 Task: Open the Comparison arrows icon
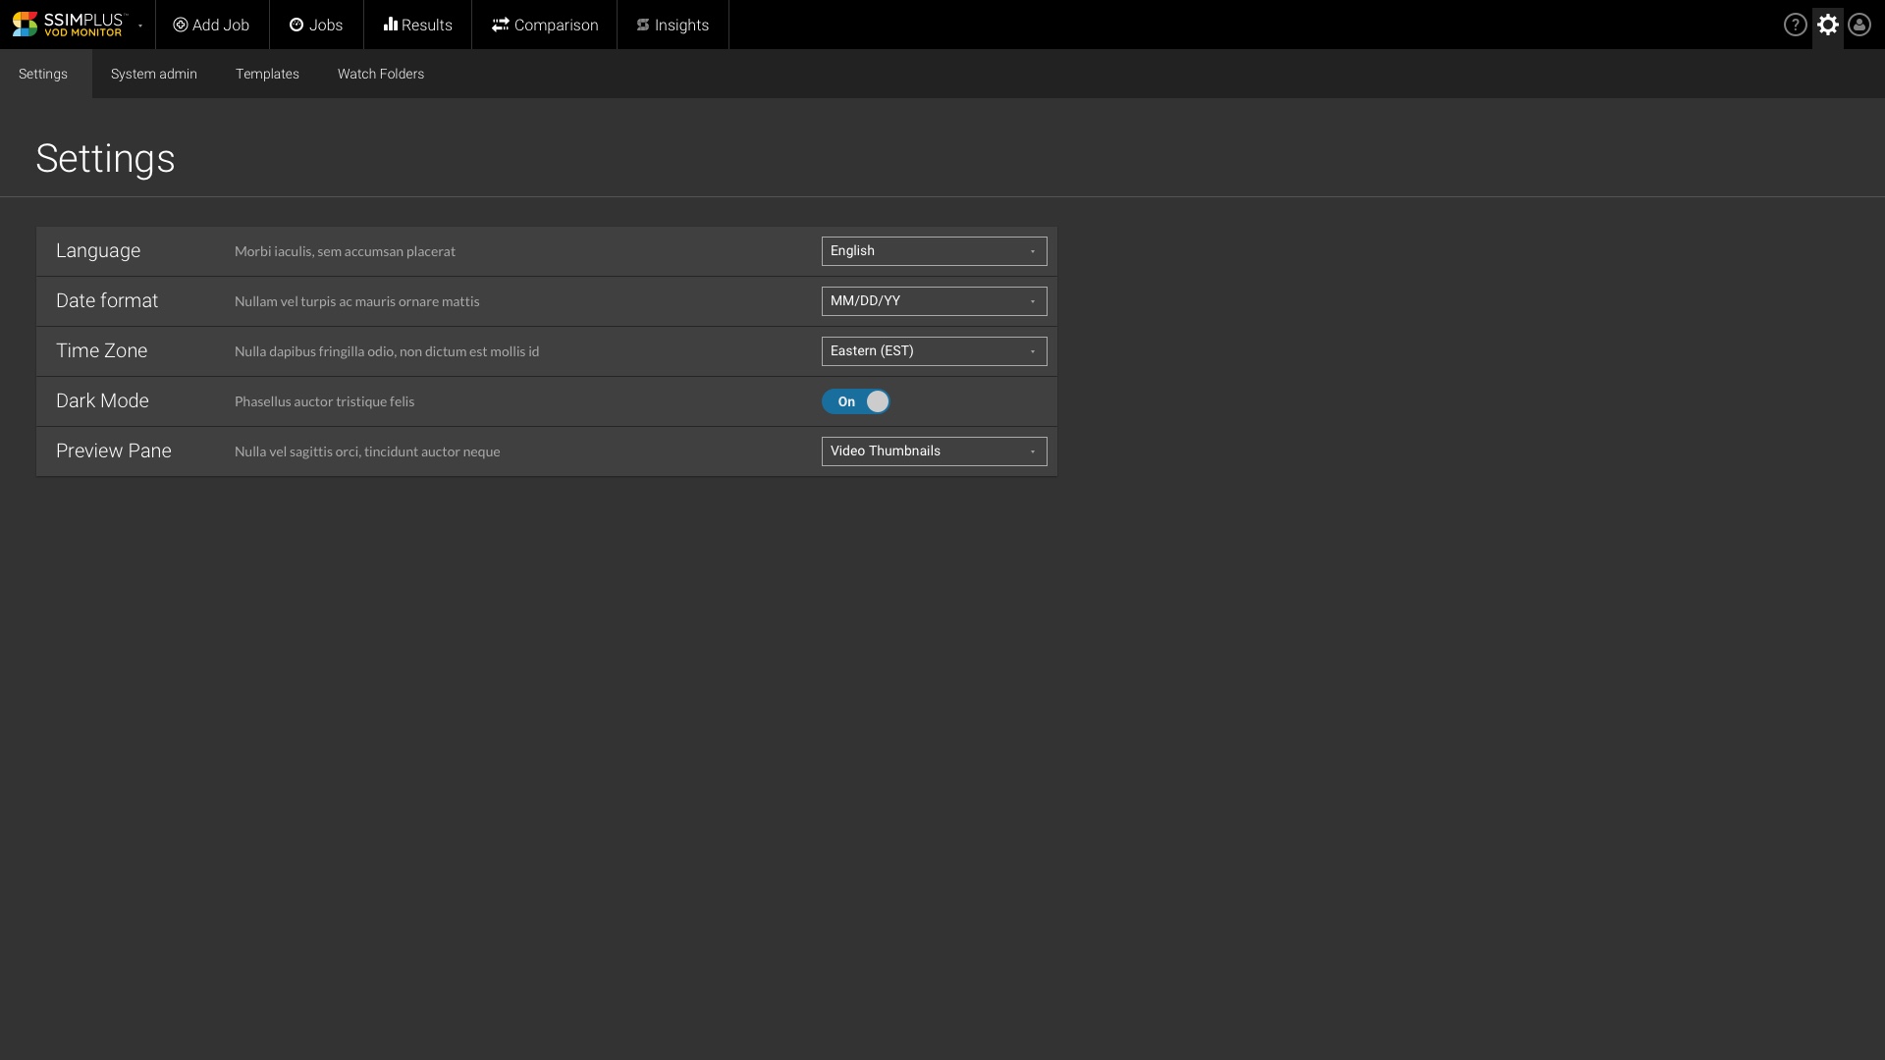pyautogui.click(x=501, y=25)
